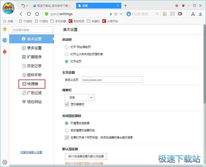Select 不清理浏览数据 radio option
Viewport: 206px width, 167px height.
(67, 123)
